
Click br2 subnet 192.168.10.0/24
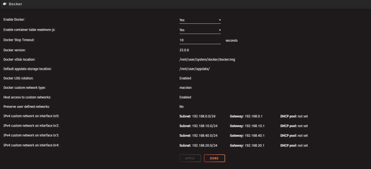205,126
